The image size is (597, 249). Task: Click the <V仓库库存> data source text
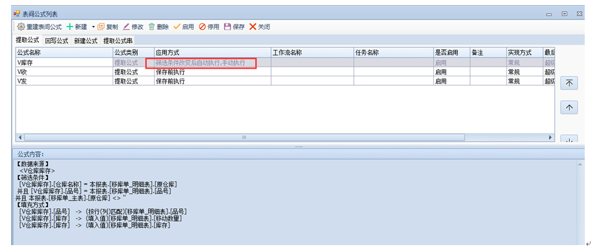37,171
